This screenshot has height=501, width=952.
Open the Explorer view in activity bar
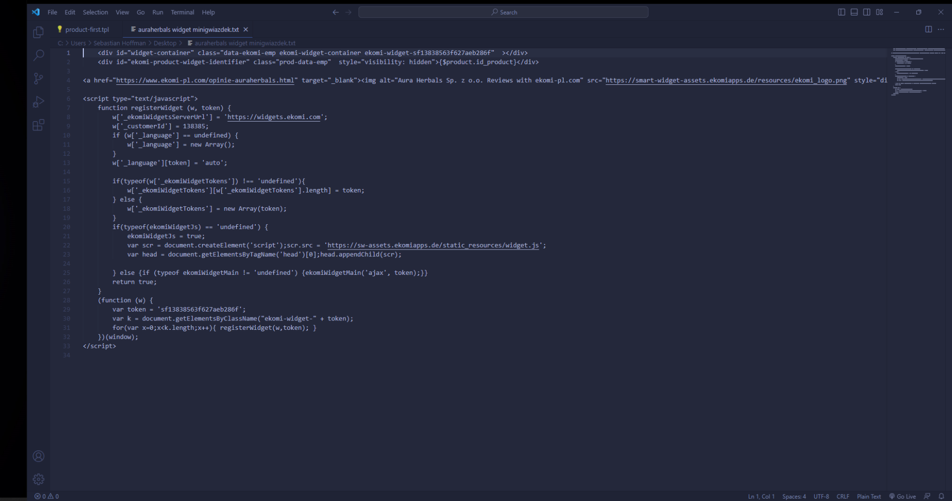click(38, 33)
